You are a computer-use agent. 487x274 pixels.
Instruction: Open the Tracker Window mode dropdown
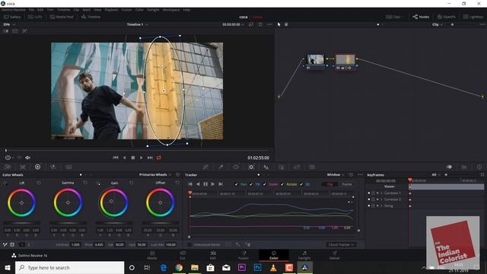pyautogui.click(x=336, y=175)
